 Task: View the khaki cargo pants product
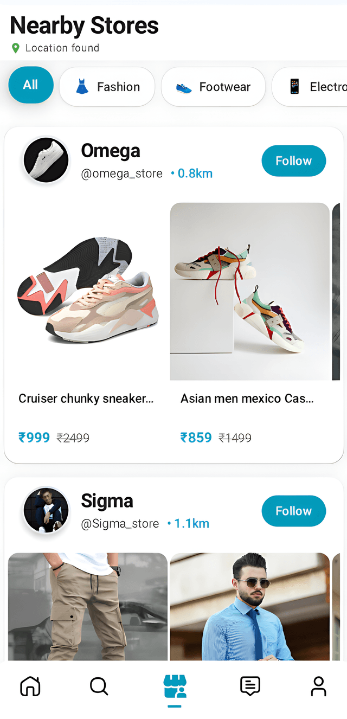87,606
